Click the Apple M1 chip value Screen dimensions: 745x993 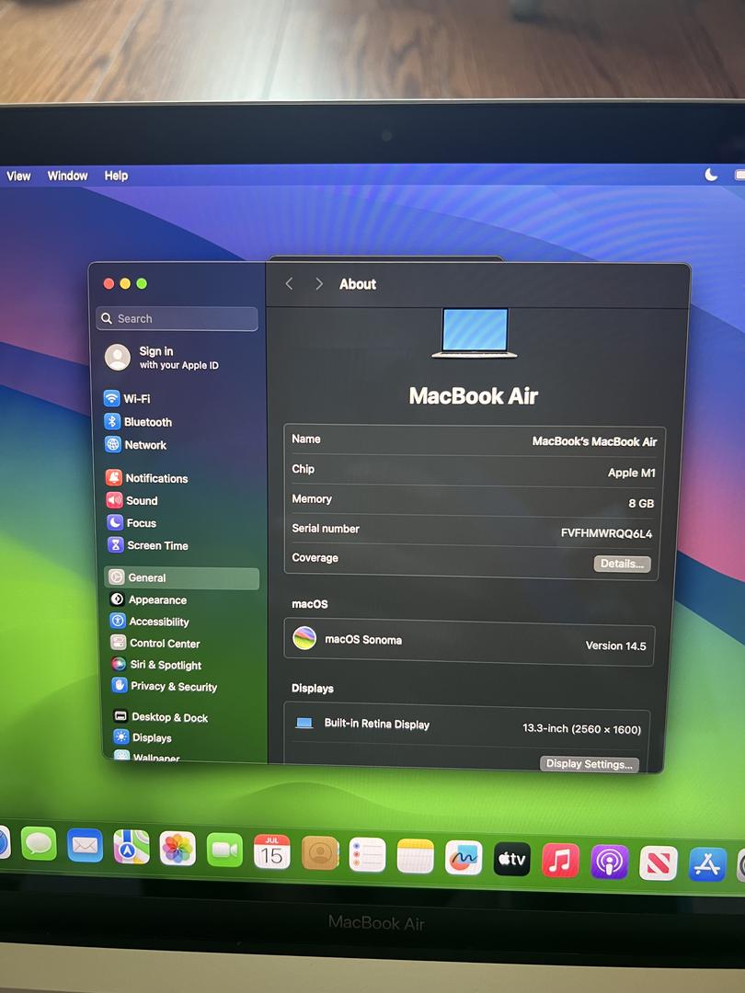[632, 473]
